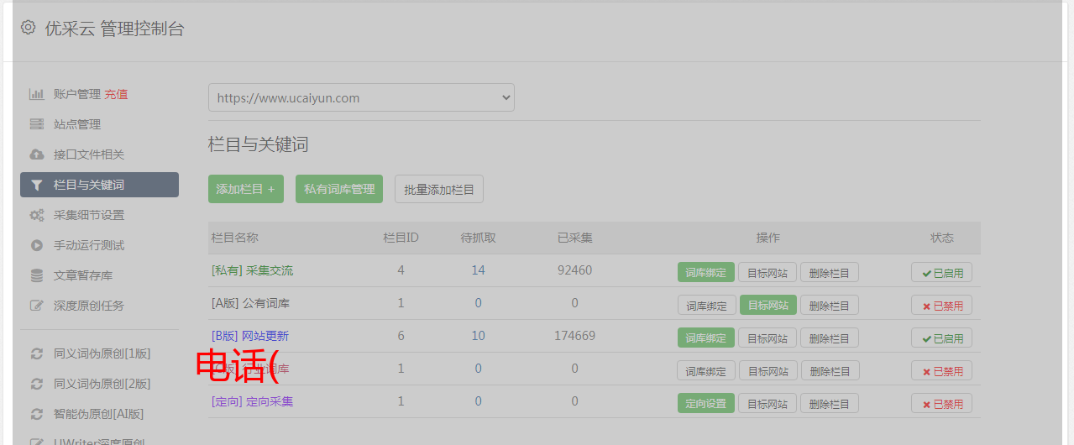This screenshot has width=1074, height=445.
Task: Open the red 充值 recharge link
Action: 116,94
